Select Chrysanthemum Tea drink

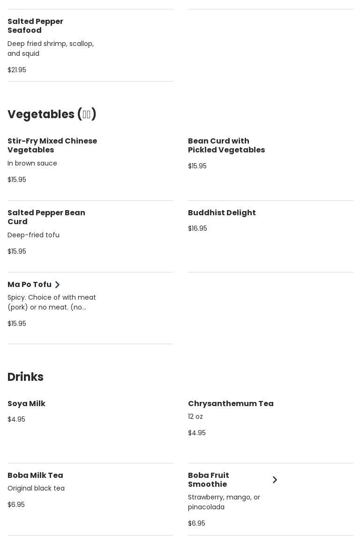tap(231, 404)
